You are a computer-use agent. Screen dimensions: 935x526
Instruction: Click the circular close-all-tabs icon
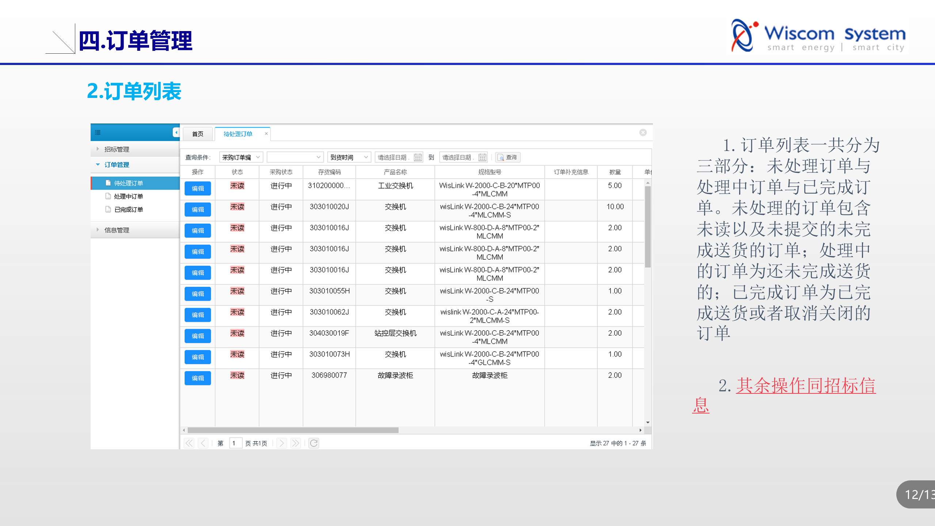[x=643, y=133]
